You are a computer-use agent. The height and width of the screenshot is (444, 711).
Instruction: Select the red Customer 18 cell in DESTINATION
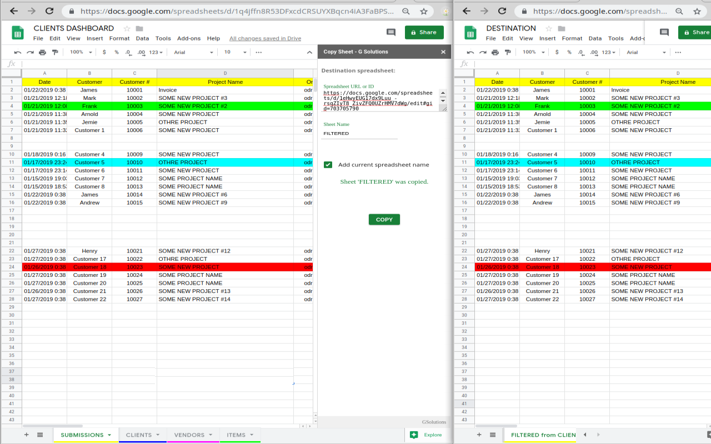click(542, 267)
